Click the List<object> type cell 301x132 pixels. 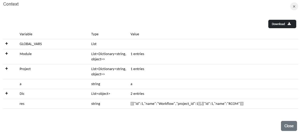(x=101, y=94)
